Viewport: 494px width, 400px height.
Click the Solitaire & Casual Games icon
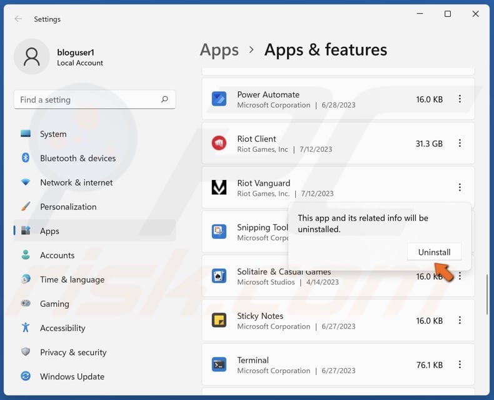(x=219, y=276)
